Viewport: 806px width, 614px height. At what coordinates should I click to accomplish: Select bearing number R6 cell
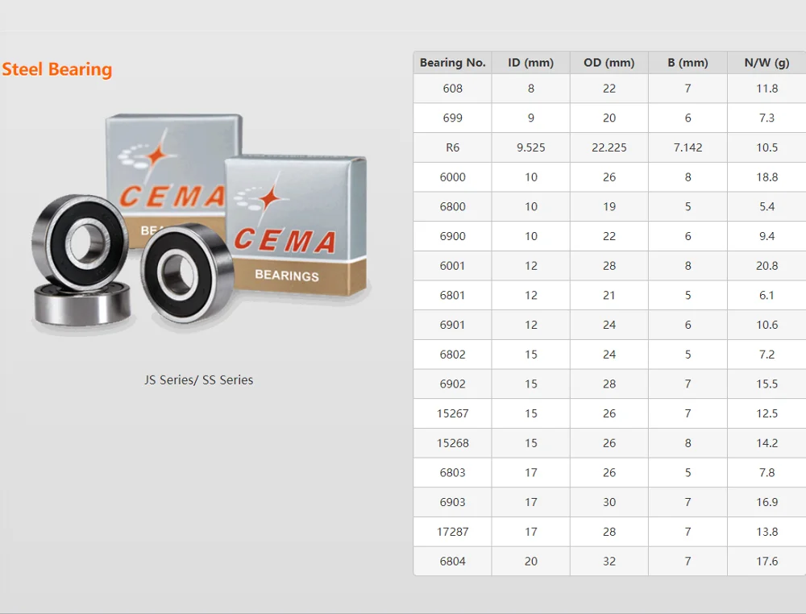click(452, 147)
